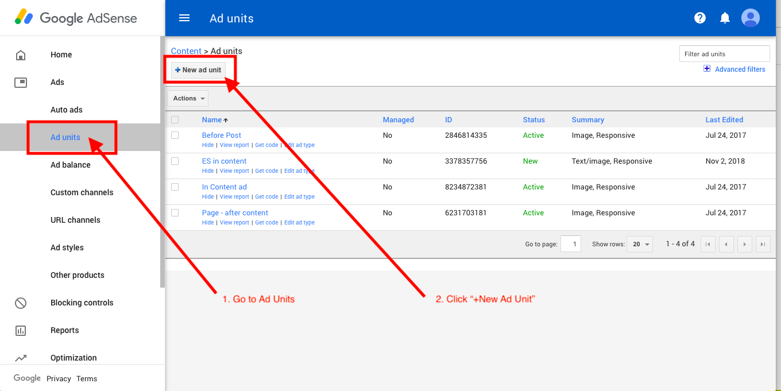The width and height of the screenshot is (781, 391).
Task: Open the account profile avatar
Action: tap(751, 18)
